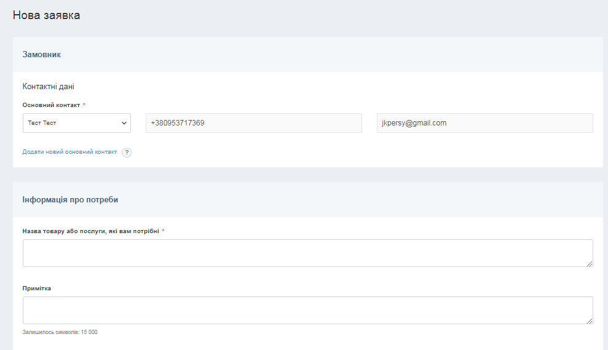This screenshot has height=350, width=608.
Task: Click the Додати новий основний контакт link
Action: (69, 152)
